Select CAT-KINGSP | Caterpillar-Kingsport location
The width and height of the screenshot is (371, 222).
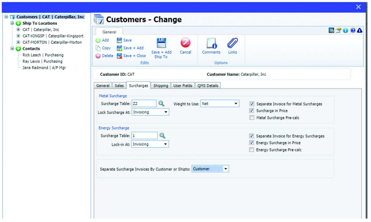click(x=53, y=36)
